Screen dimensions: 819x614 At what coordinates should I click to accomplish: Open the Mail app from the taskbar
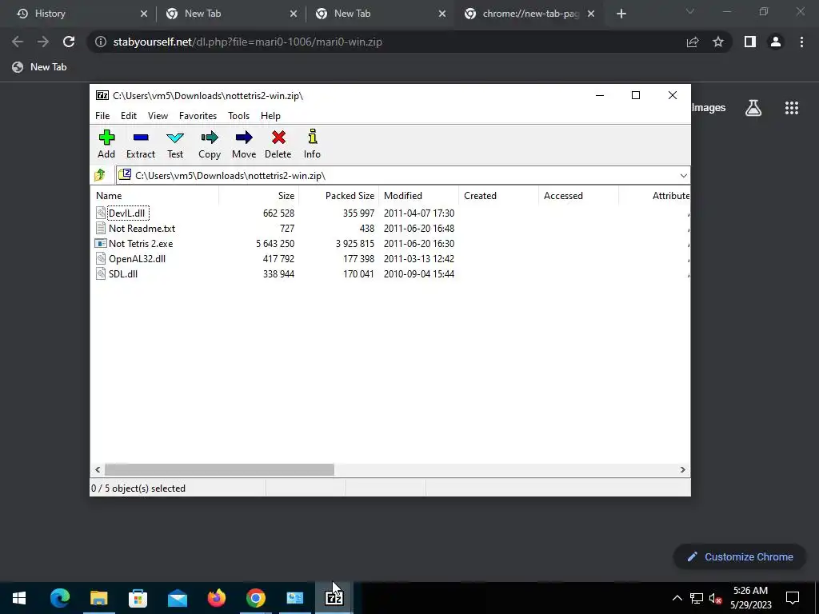point(177,598)
